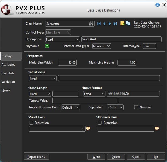This screenshot has height=162, width=167.
Task: Open the Validation tab
Action: point(8,82)
